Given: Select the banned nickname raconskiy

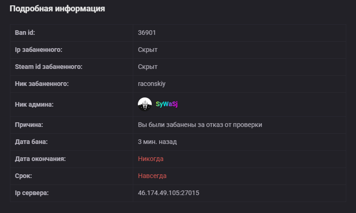Looking at the screenshot, I should 152,84.
